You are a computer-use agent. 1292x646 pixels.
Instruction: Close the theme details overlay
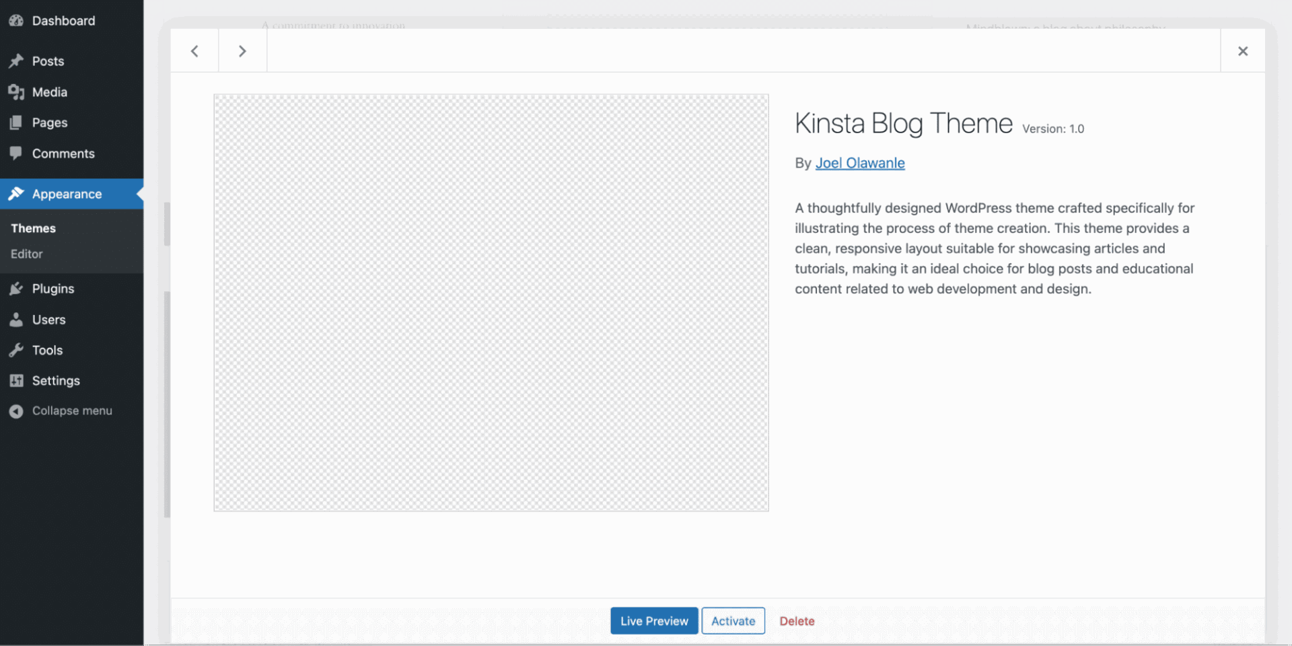coord(1243,50)
